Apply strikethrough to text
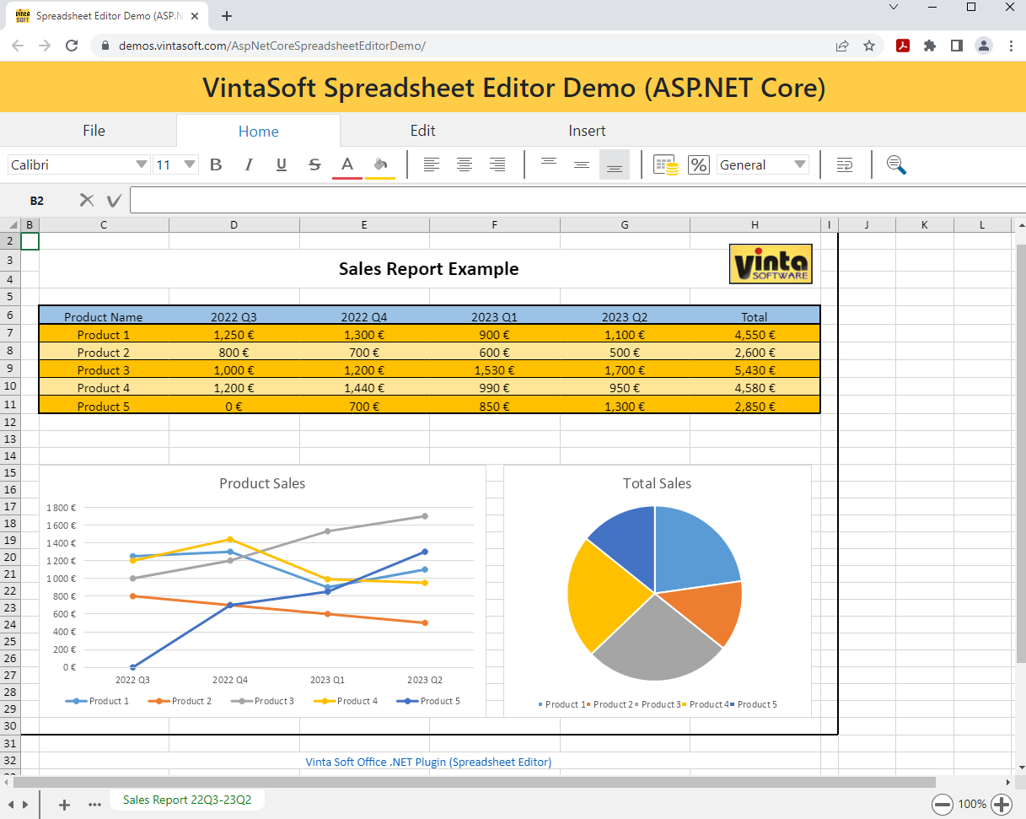Screen dimensions: 1026x819 point(314,164)
